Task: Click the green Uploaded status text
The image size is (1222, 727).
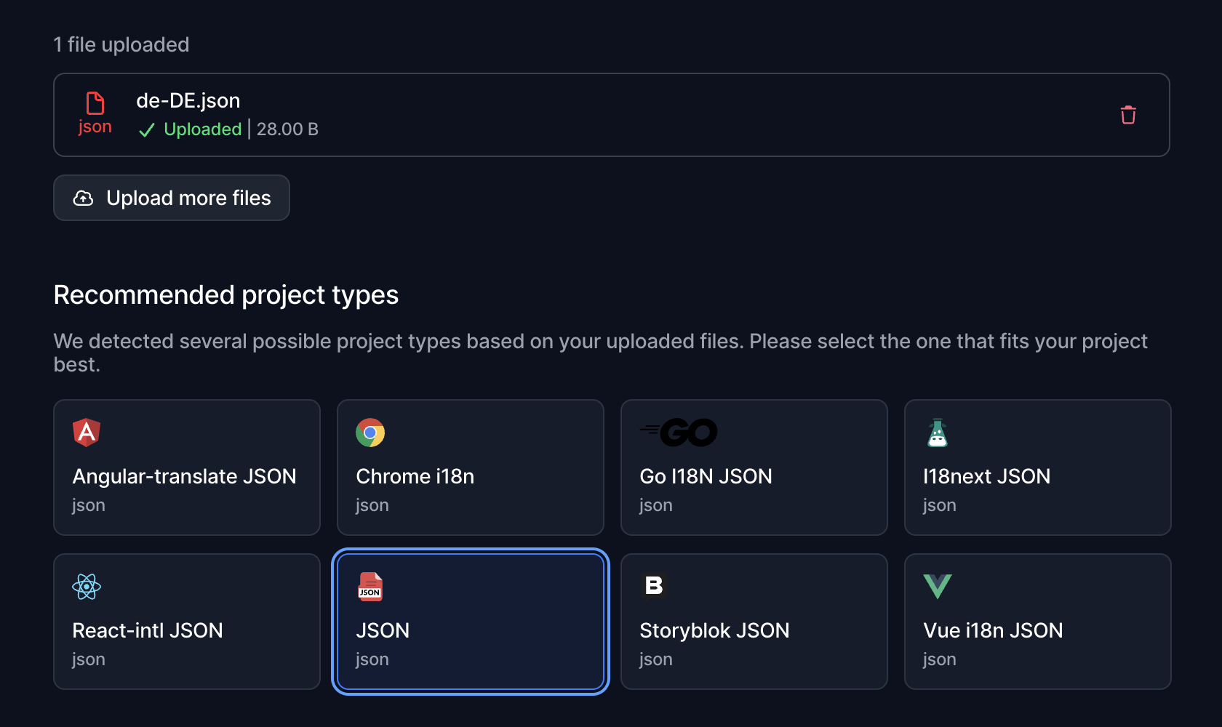Action: (x=203, y=129)
